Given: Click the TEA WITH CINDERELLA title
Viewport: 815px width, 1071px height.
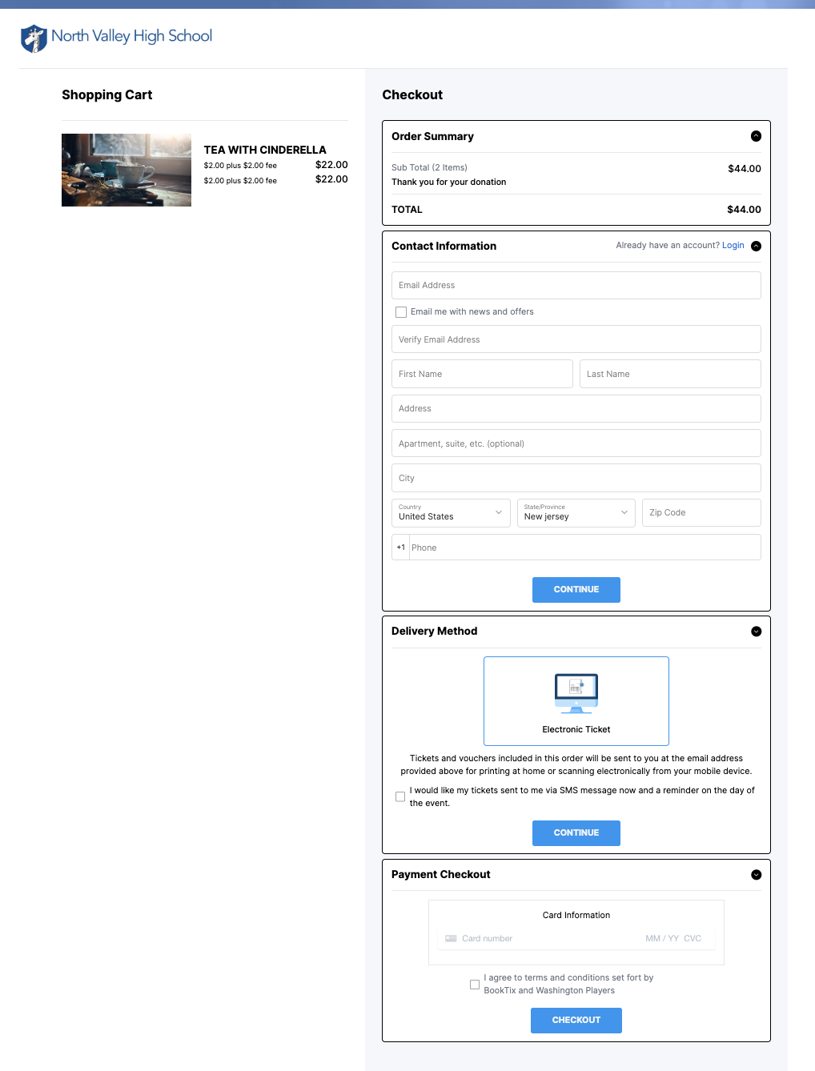Looking at the screenshot, I should coord(265,150).
